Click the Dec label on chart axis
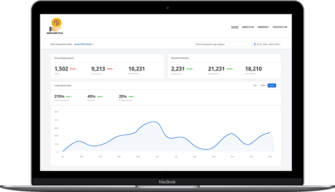The width and height of the screenshot is (335, 192). 270,157
